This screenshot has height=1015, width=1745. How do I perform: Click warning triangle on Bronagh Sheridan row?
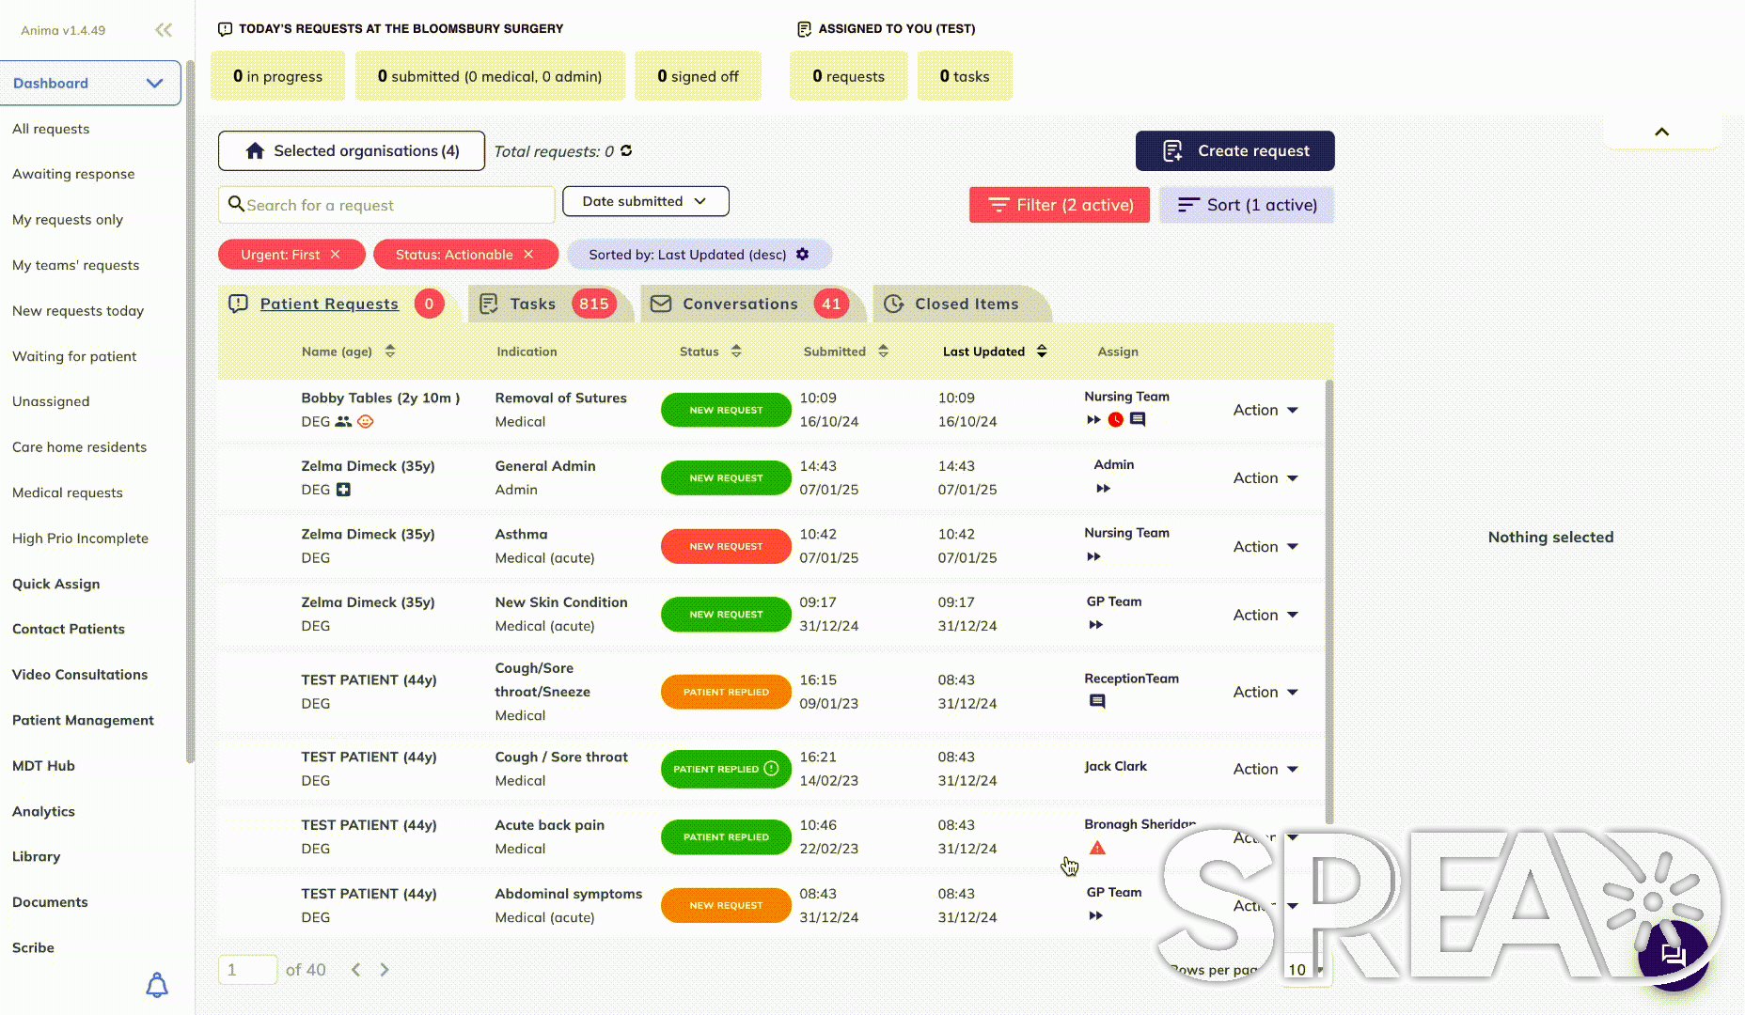coord(1097,848)
